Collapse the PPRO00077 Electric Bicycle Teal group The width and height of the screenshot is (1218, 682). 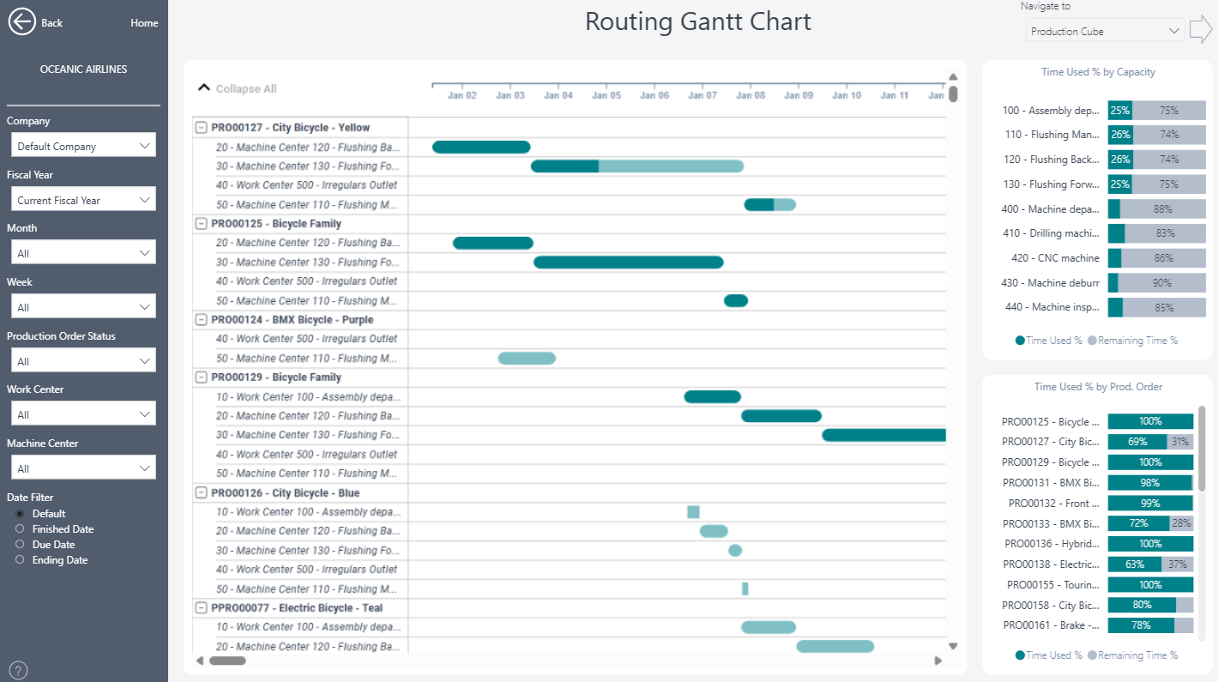click(x=202, y=608)
